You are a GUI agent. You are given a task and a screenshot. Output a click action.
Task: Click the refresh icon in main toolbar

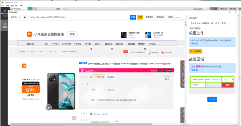(x=35, y=9)
